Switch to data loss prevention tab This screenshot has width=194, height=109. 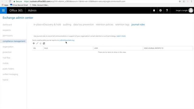point(84,25)
